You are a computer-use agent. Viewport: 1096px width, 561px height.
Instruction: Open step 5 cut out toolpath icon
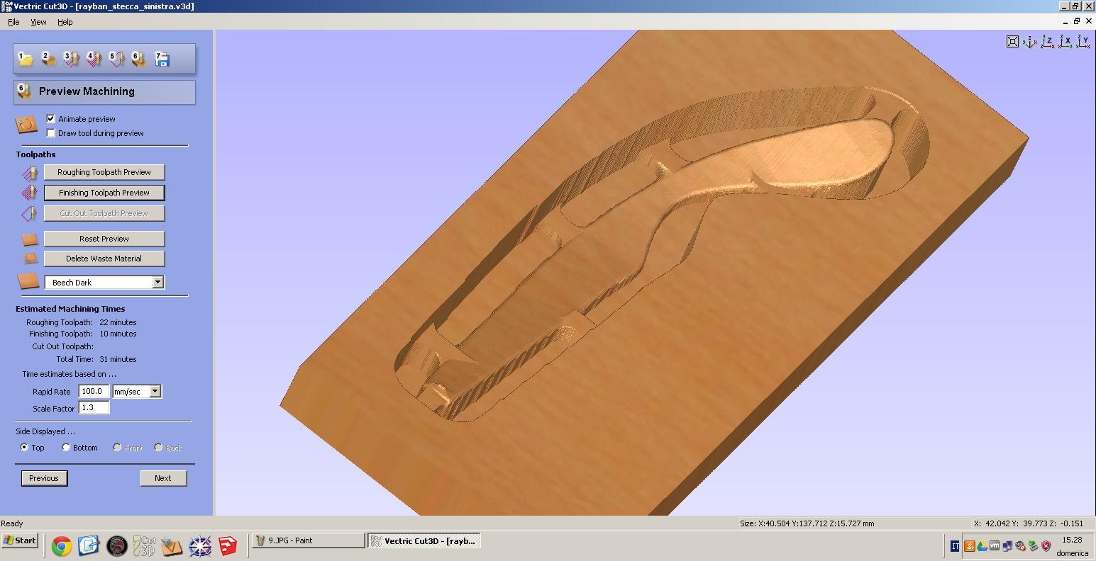[116, 59]
